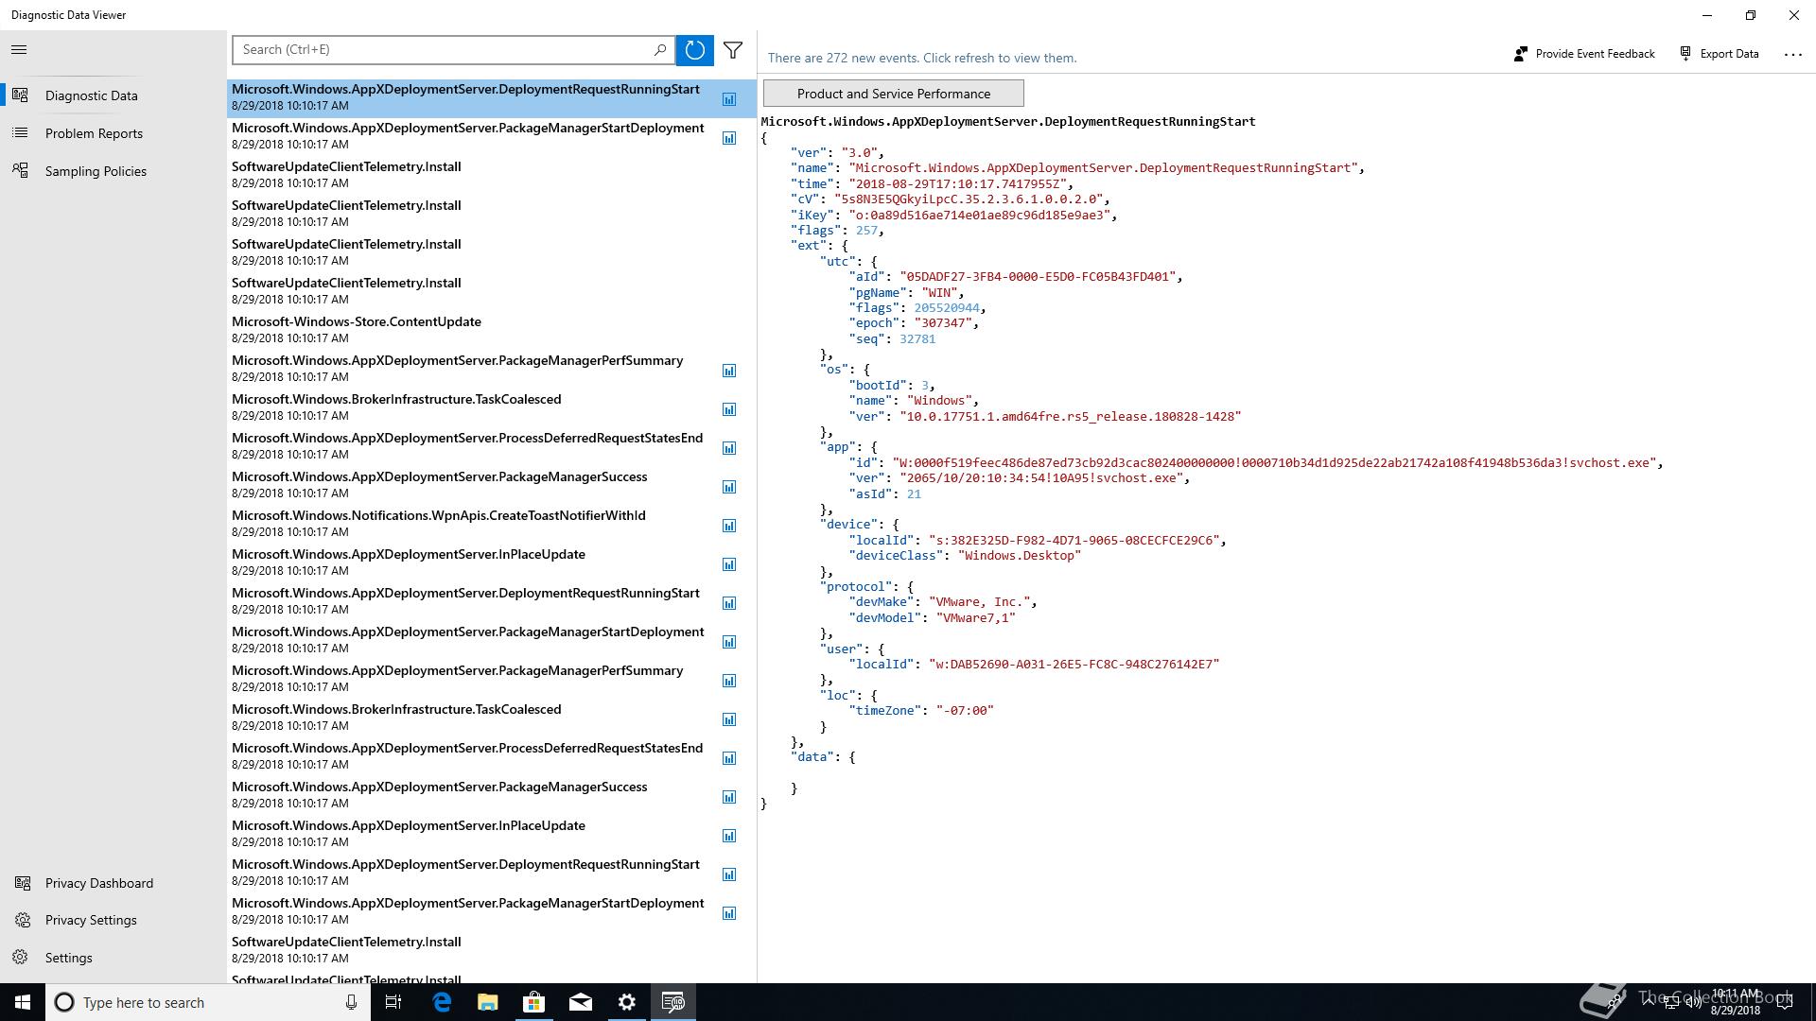
Task: Click chart icon beside first BrokerInfrastructure.TaskCoalesced event
Action: (729, 409)
